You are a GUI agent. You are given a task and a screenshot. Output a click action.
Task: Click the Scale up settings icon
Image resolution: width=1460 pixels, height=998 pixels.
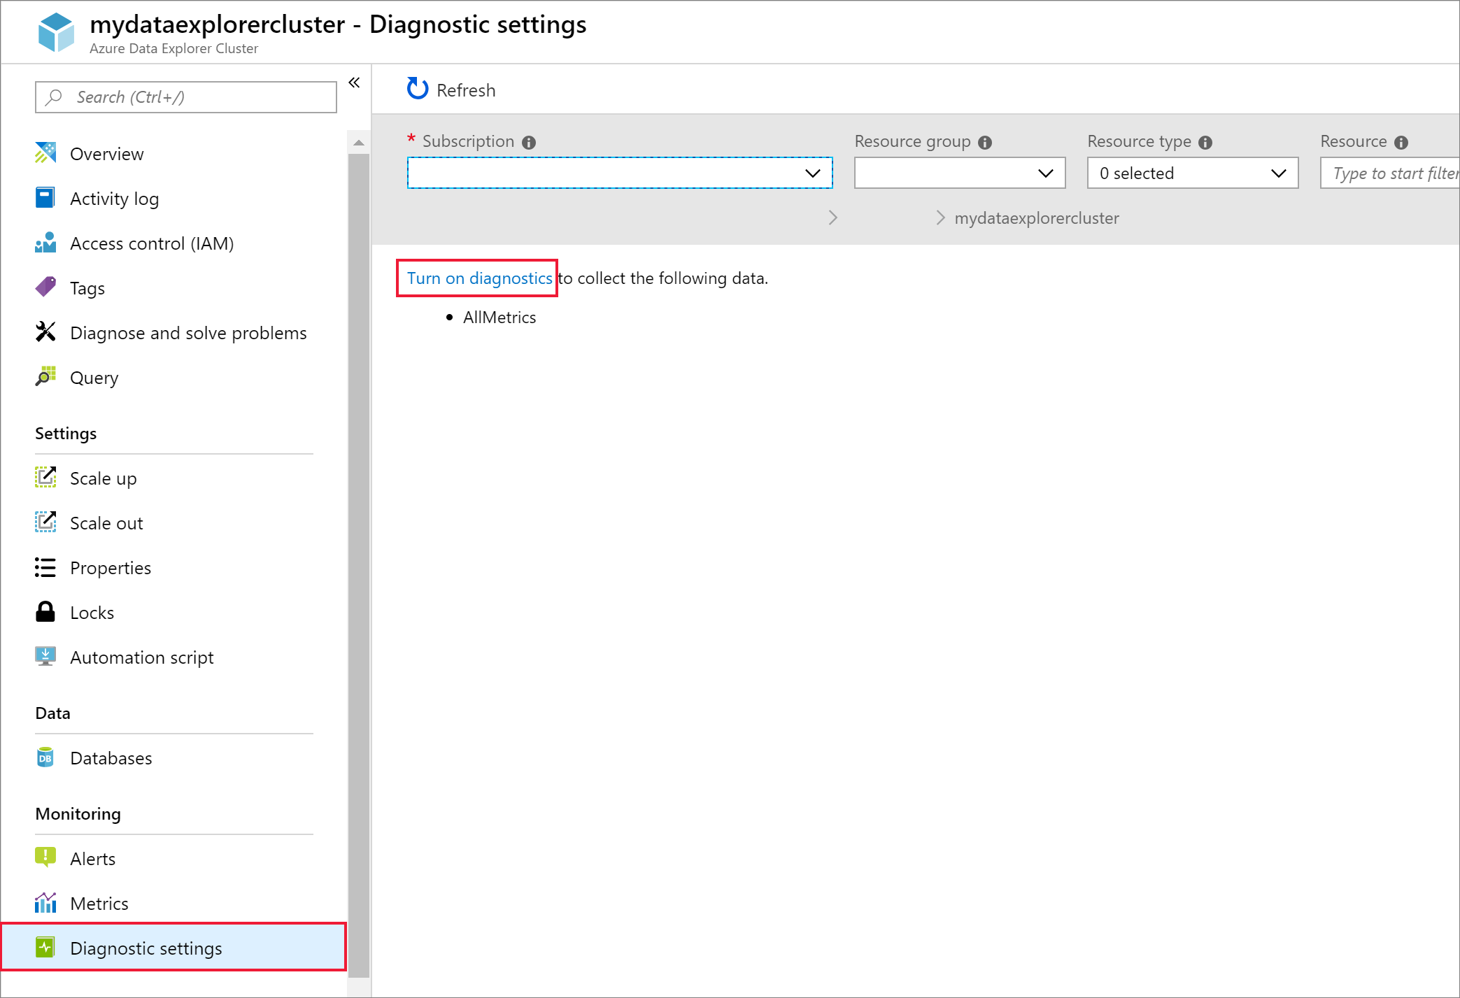pos(44,478)
